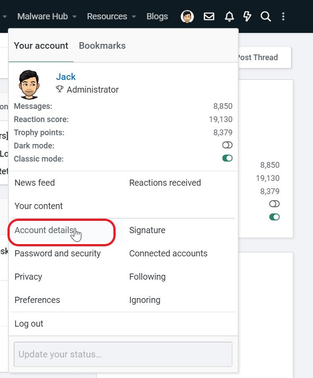The image size is (313, 378).
Task: Enable the Dark mode toggle in menu
Action: pyautogui.click(x=227, y=145)
